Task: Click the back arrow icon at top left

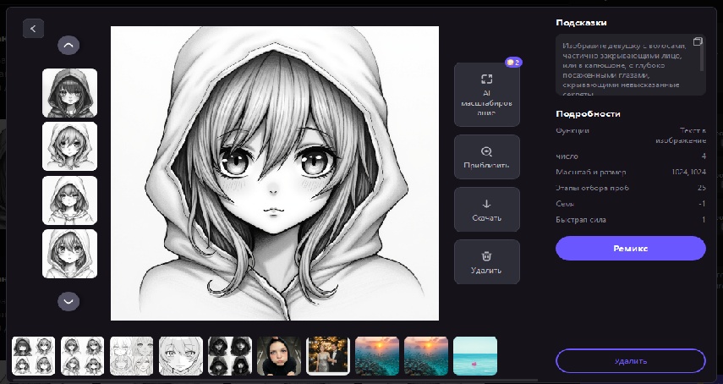Action: pos(33,28)
